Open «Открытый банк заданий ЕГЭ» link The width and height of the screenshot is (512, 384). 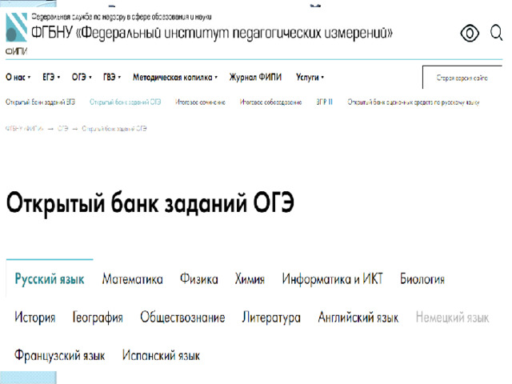(40, 102)
